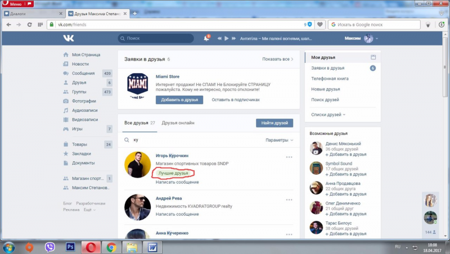Bookmark page with heart icon
450x254 pixels.
click(x=319, y=25)
